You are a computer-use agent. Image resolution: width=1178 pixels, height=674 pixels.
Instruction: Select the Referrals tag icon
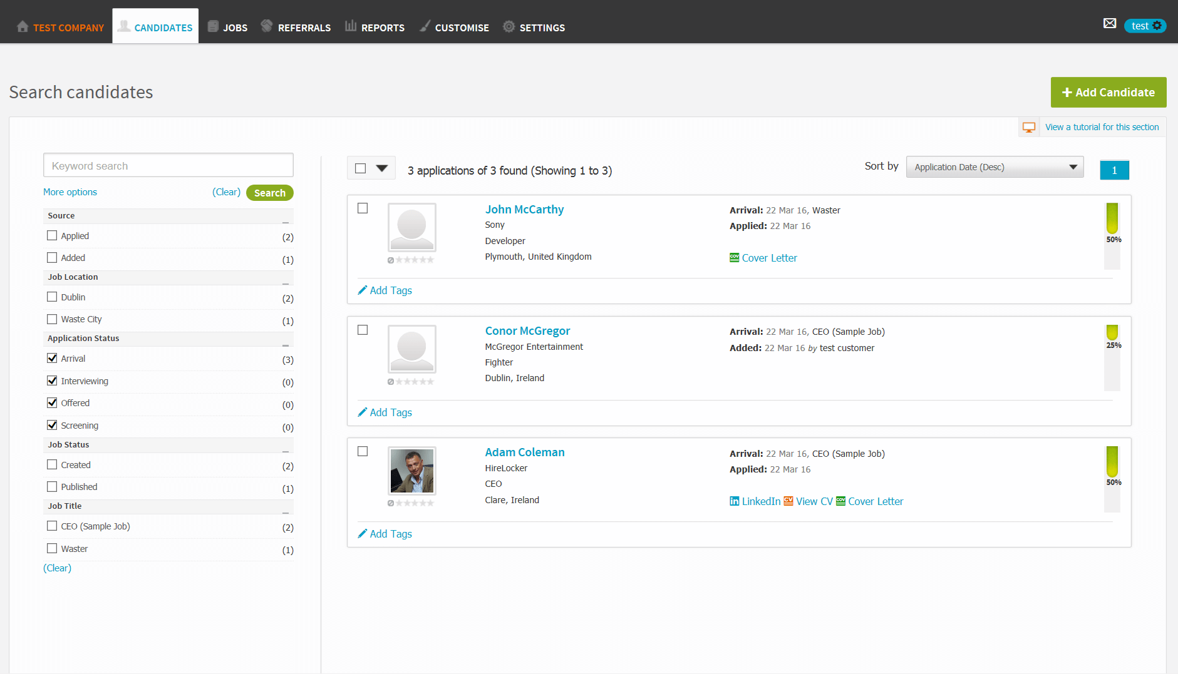click(266, 26)
